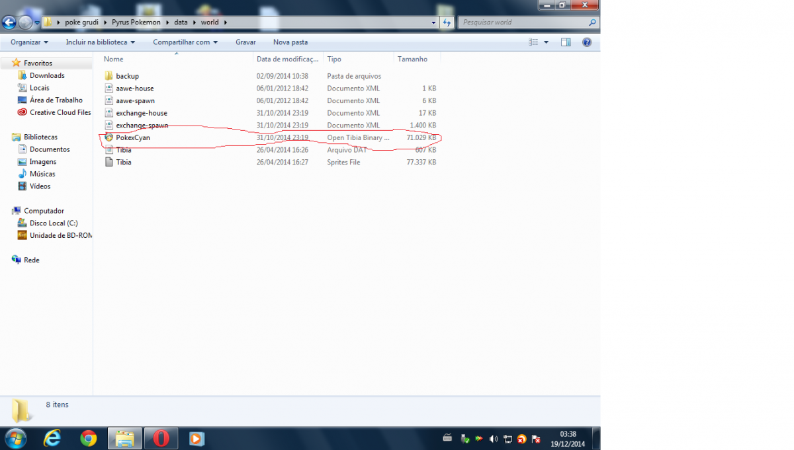Open Google Chrome from the taskbar
The image size is (794, 450).
point(88,438)
